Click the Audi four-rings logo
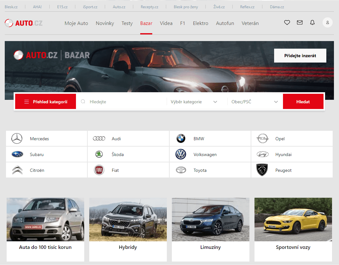The width and height of the screenshot is (339, 265). pos(99,139)
